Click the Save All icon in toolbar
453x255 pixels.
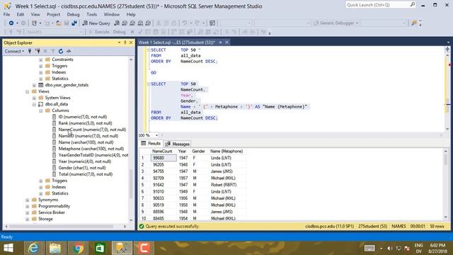click(74, 23)
